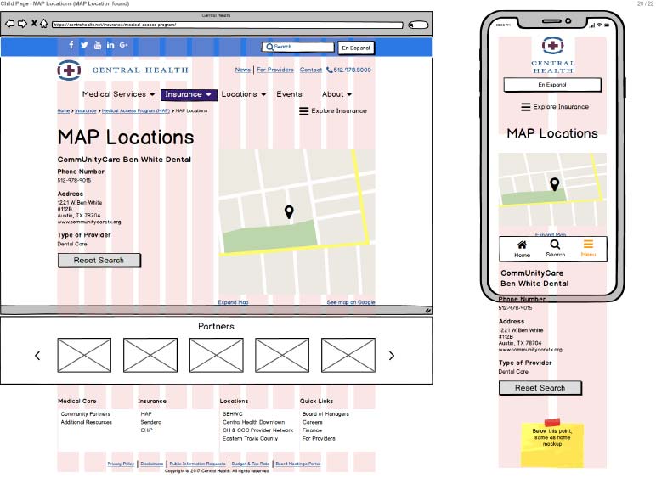
Task: Click the desktop Search input field
Action: 298,48
